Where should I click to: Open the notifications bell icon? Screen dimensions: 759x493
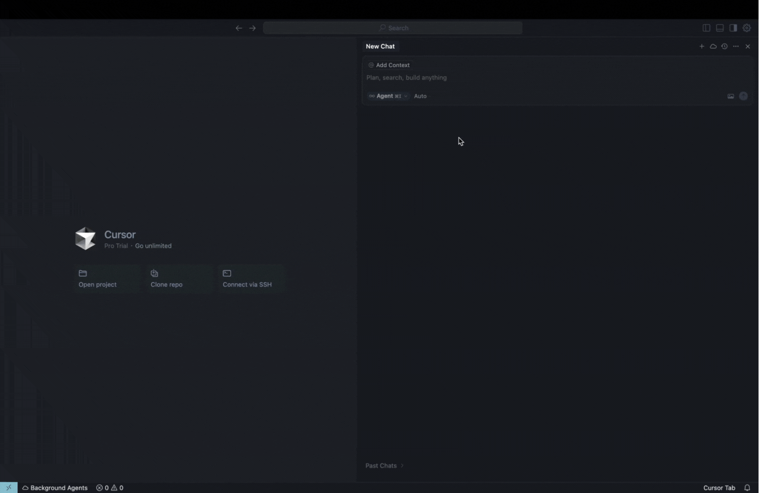pos(747,488)
